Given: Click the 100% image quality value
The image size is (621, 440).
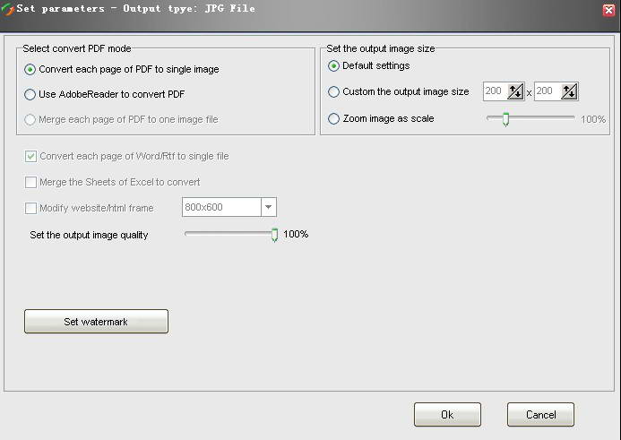Looking at the screenshot, I should pyautogui.click(x=296, y=235).
